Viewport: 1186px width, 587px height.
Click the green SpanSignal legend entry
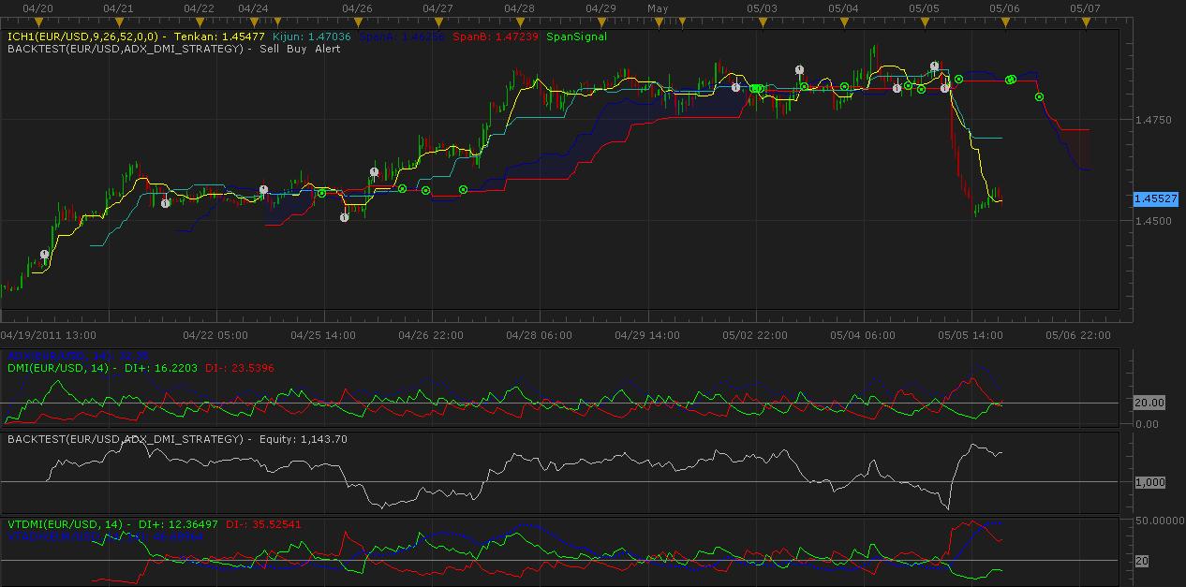[576, 37]
